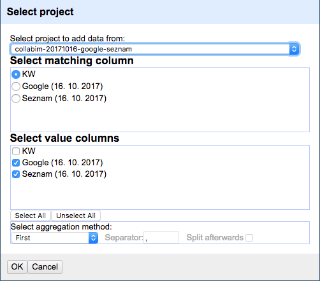Enable the KW value column checkbox
Image resolution: width=320 pixels, height=281 pixels.
pos(16,151)
